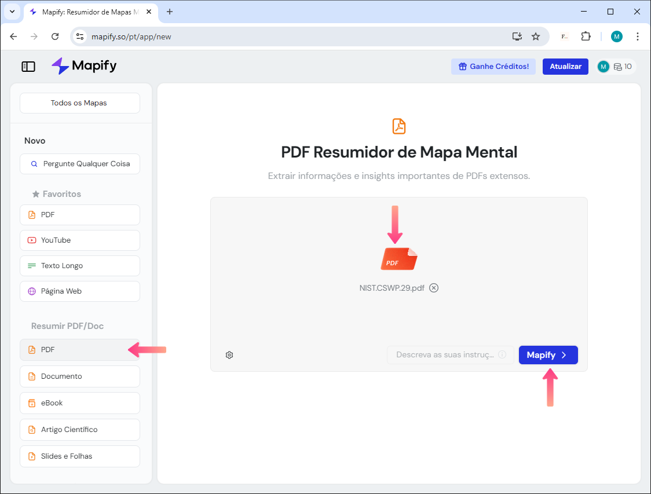The width and height of the screenshot is (651, 494).
Task: Click the Resumir PDF/Doc section header
Action: click(67, 326)
